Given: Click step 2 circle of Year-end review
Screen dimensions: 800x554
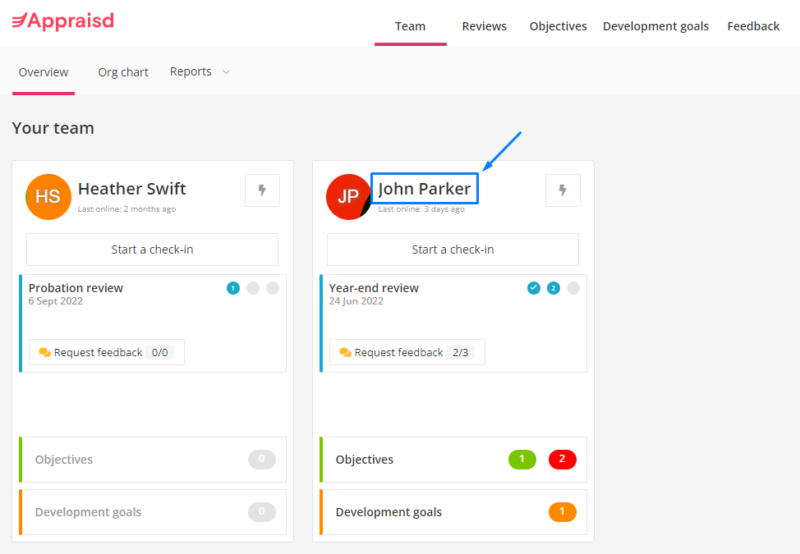Looking at the screenshot, I should point(554,288).
